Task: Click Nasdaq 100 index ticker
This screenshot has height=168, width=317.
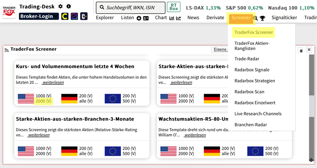Action: (x=291, y=8)
